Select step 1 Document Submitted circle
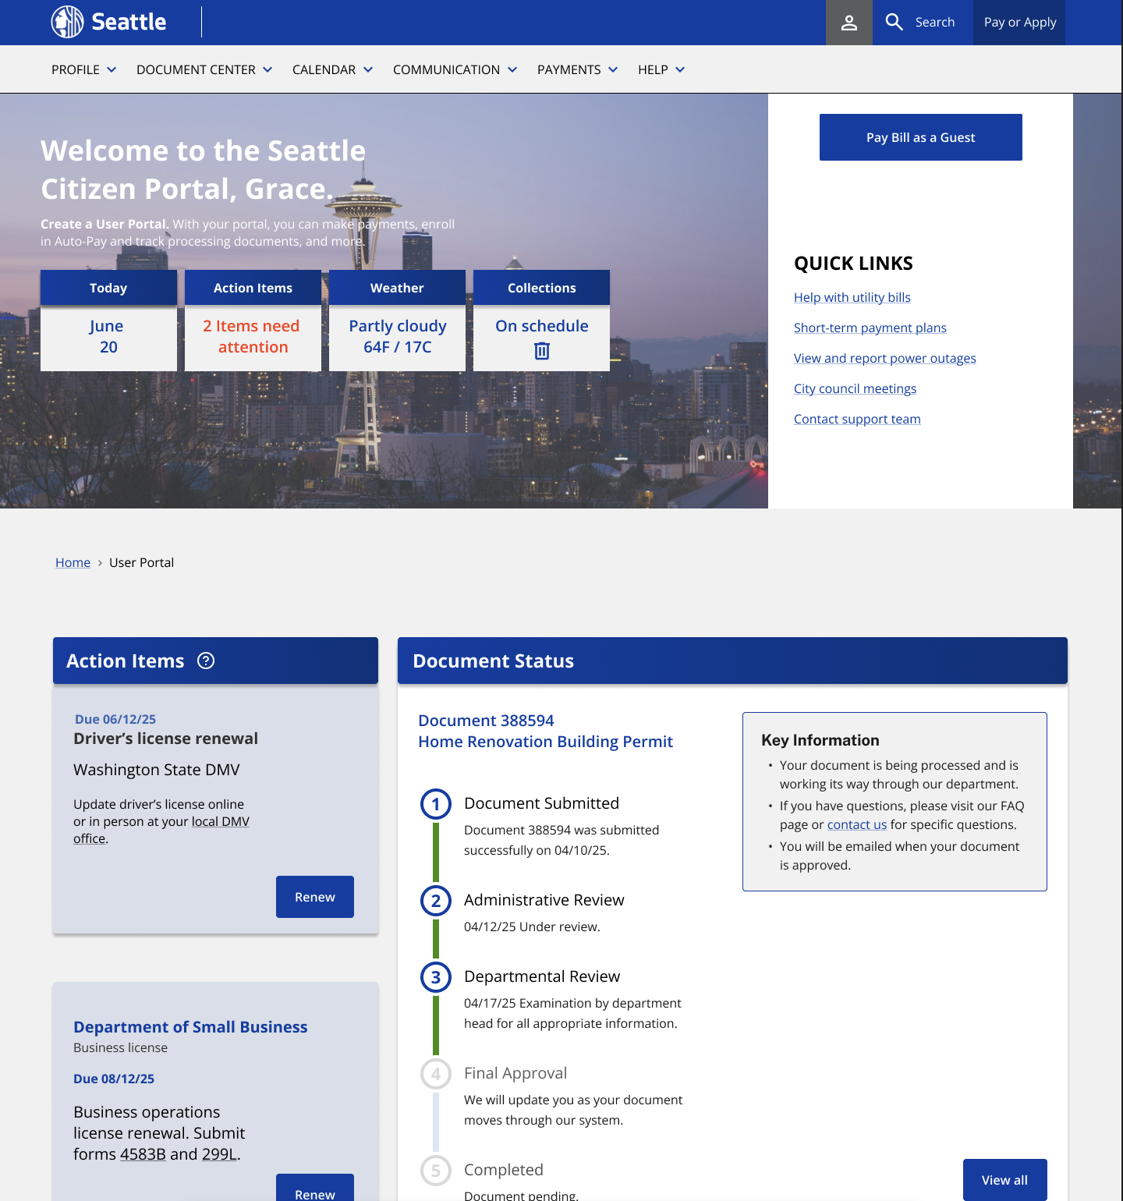The width and height of the screenshot is (1123, 1201). (x=436, y=804)
